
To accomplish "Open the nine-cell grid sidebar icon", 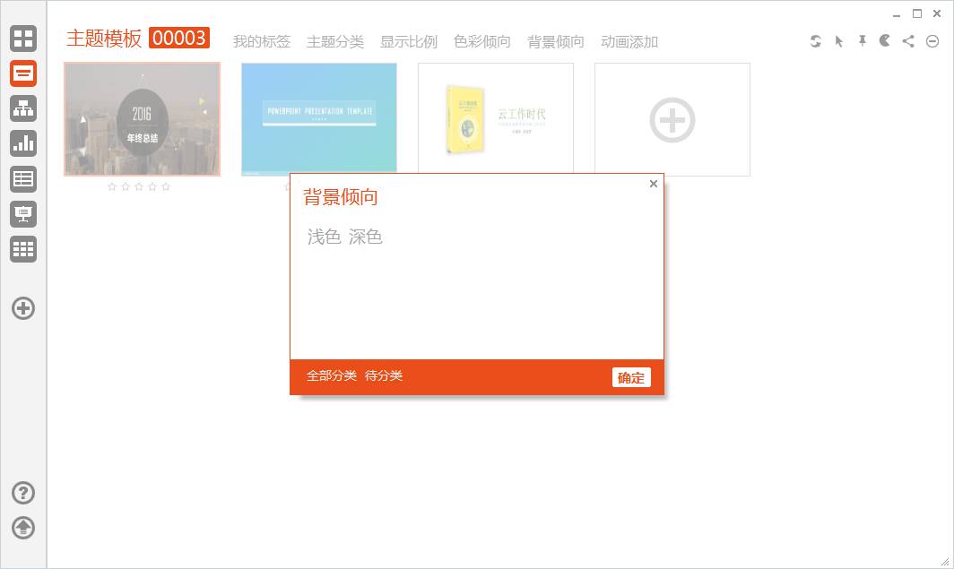I will click(23, 249).
